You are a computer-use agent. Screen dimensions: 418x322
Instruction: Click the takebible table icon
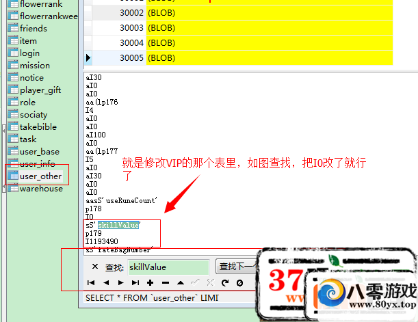[x=13, y=126]
